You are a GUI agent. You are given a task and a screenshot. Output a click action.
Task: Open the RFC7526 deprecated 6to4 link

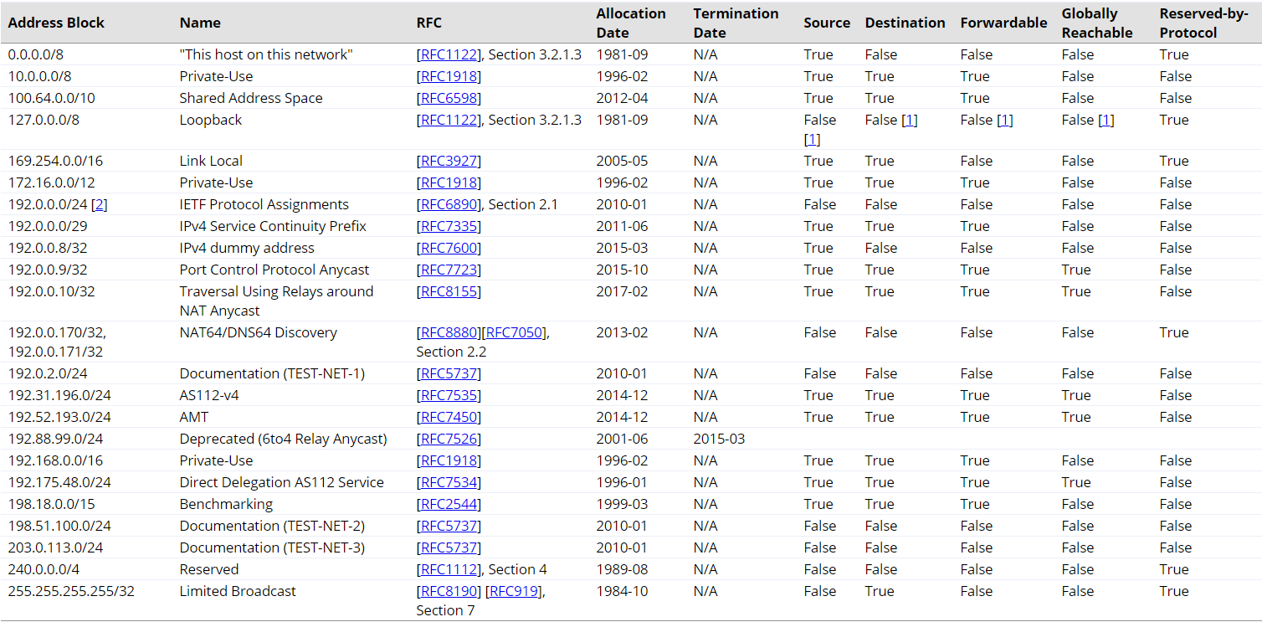tap(449, 439)
